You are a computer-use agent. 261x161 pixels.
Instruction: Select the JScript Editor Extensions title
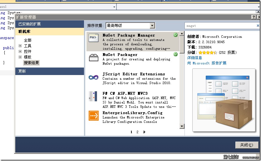point(134,74)
